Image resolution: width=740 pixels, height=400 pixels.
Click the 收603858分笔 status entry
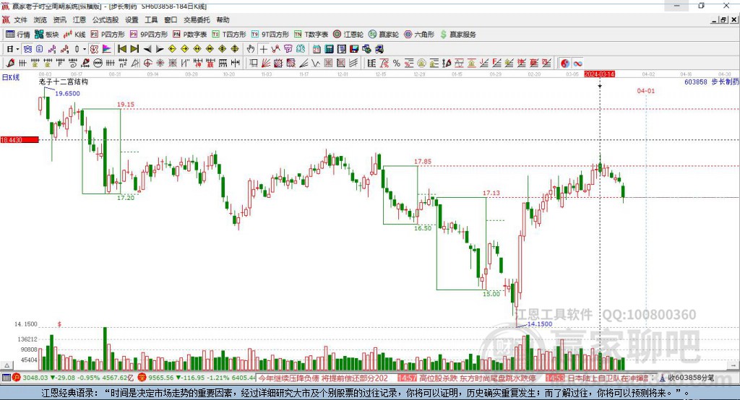(x=692, y=378)
